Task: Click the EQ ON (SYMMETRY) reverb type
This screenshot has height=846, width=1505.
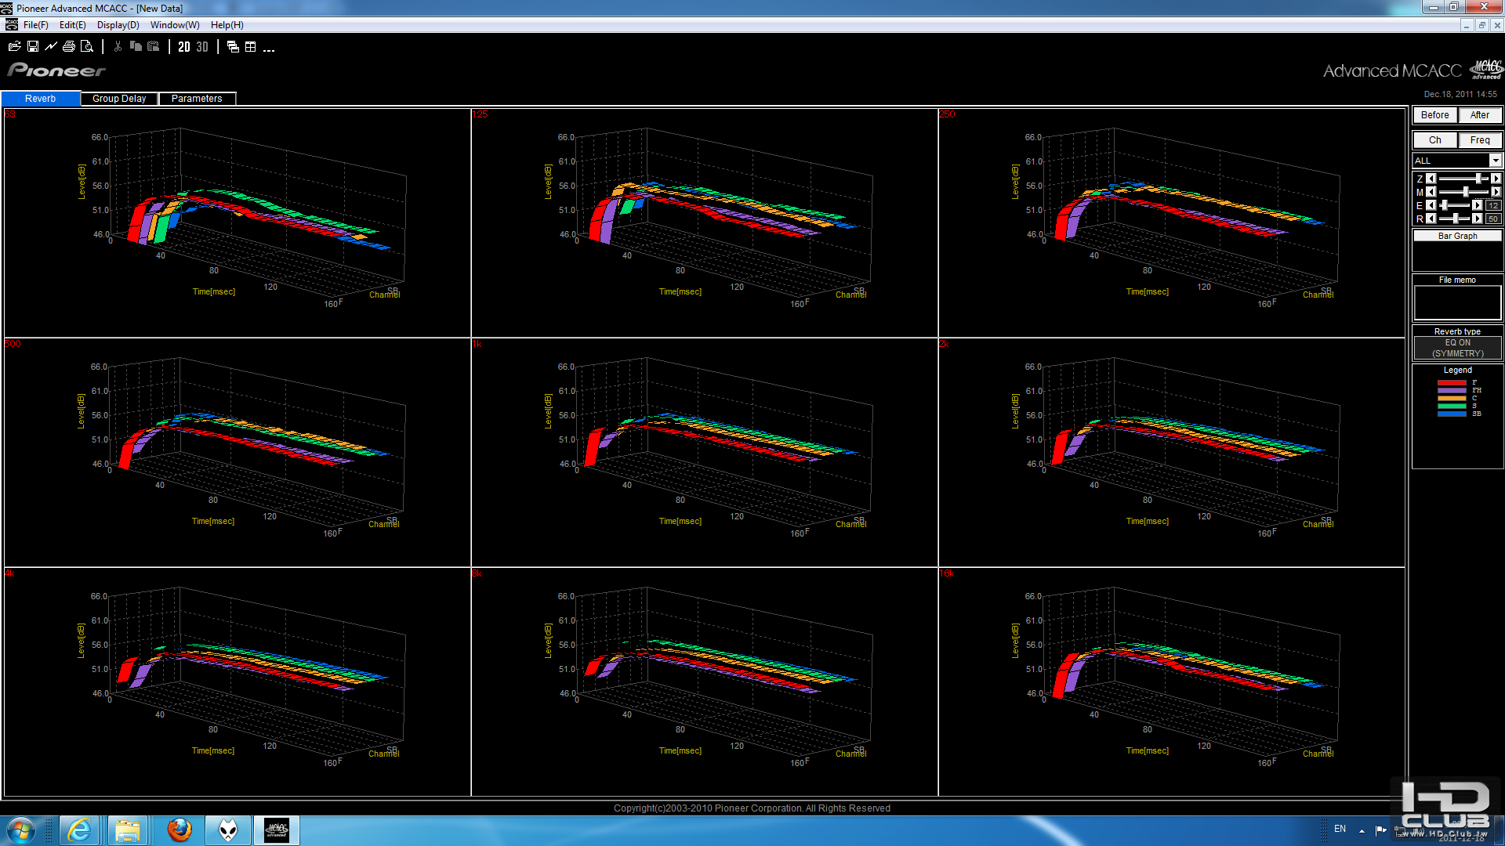Action: pos(1457,348)
